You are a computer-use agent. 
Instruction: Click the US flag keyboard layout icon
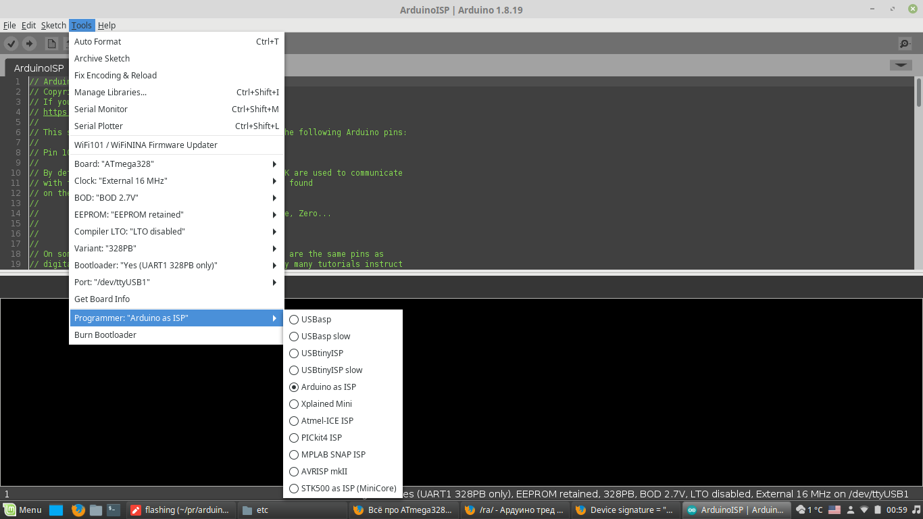[x=835, y=510]
